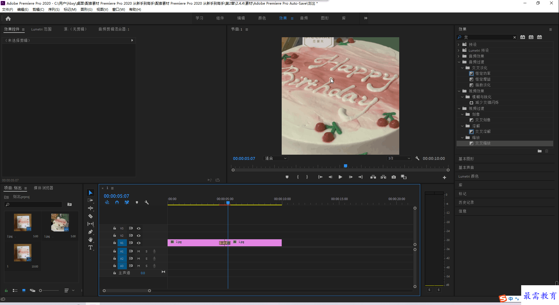Solo the A2 audio track

coord(146,258)
